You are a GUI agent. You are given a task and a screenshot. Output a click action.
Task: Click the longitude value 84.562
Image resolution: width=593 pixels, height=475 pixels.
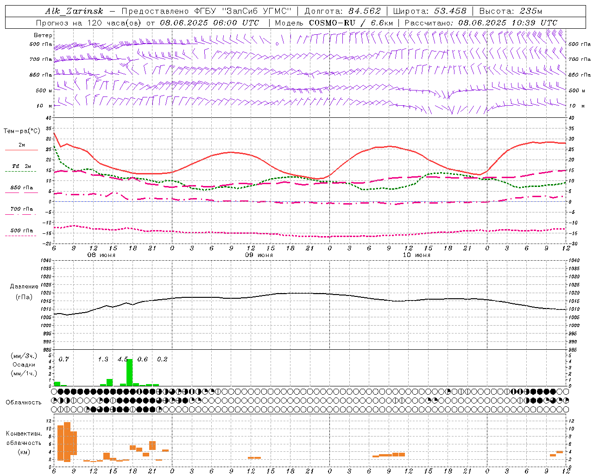click(x=364, y=11)
